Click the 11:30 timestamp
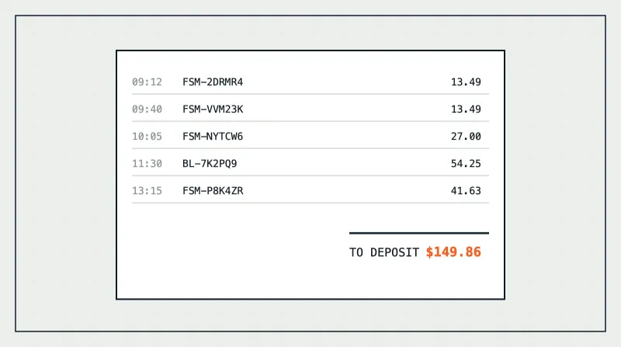The width and height of the screenshot is (621, 347). click(x=147, y=164)
